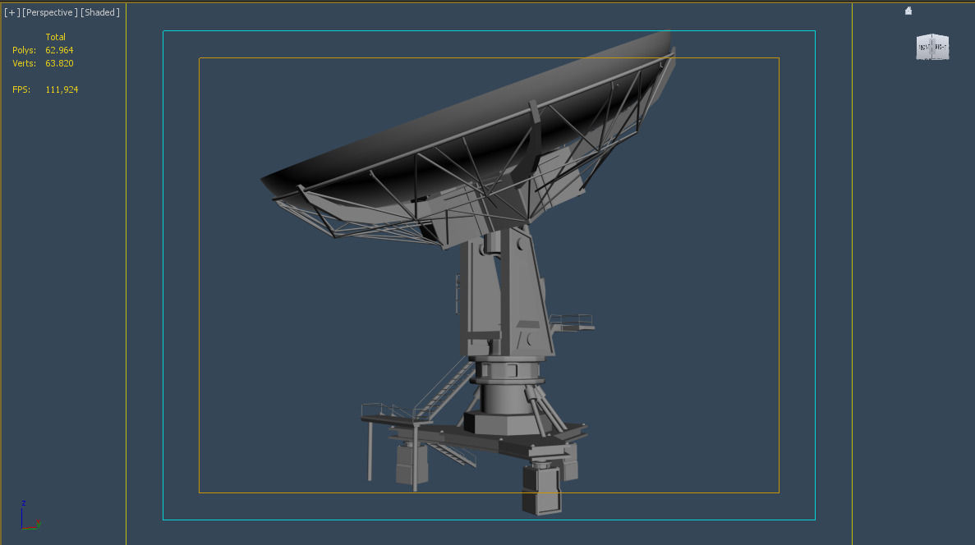975x545 pixels.
Task: Click the ViewCube edge between Front and Right
Action: (933, 46)
